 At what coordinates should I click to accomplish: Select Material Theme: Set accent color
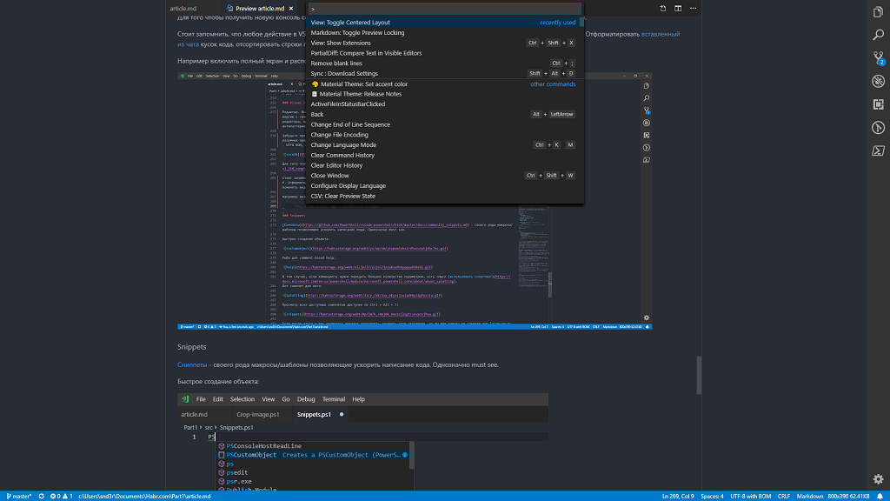363,84
